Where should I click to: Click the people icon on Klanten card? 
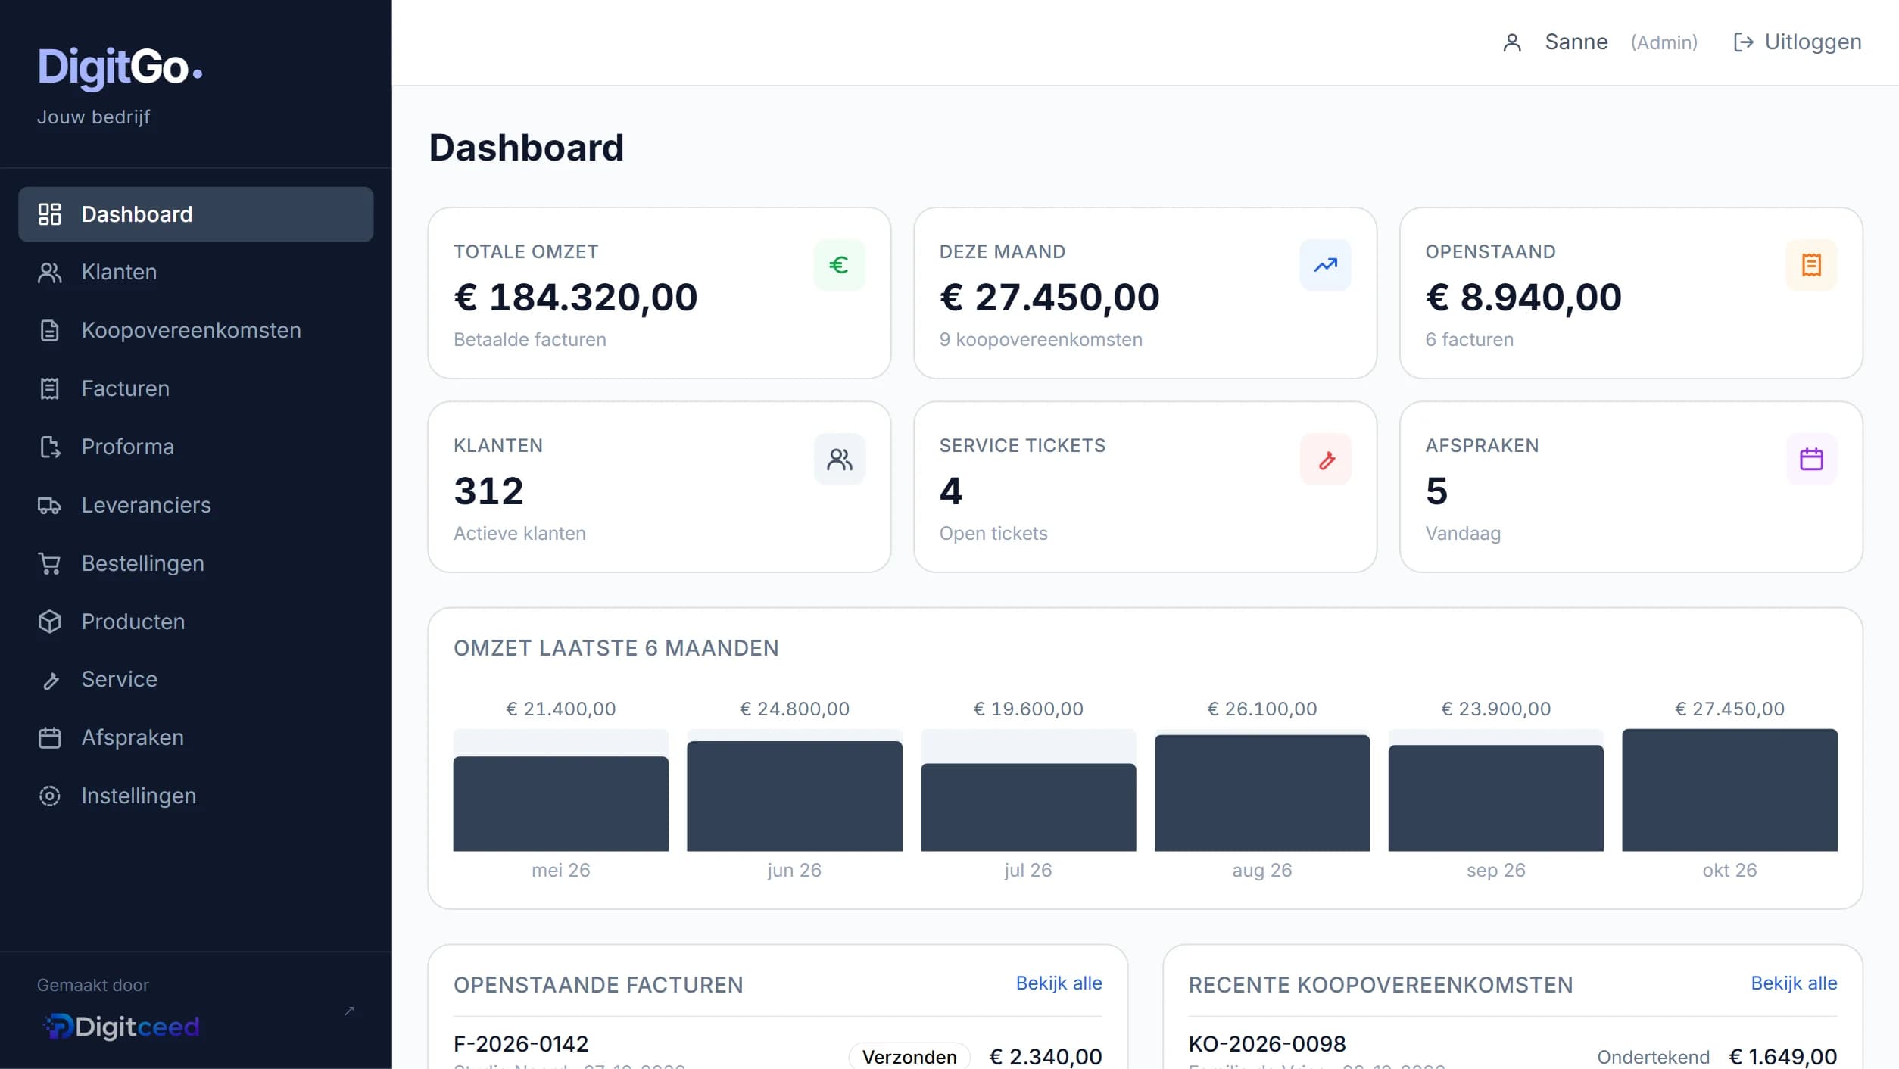(839, 459)
